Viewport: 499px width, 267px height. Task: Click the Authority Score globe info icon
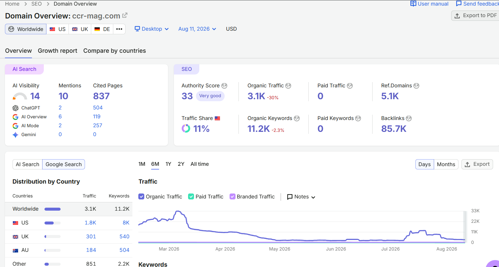click(224, 86)
